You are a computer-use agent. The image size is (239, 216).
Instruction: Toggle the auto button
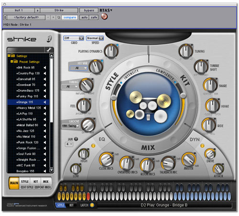85,17
